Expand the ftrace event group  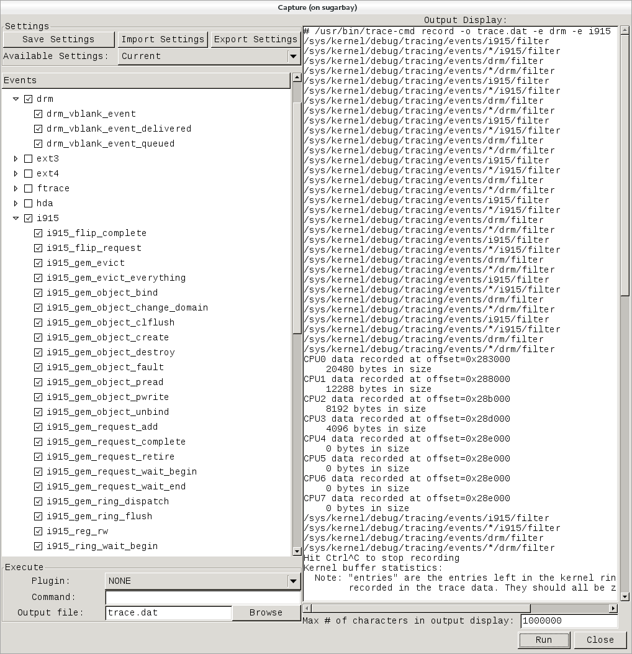coord(15,188)
